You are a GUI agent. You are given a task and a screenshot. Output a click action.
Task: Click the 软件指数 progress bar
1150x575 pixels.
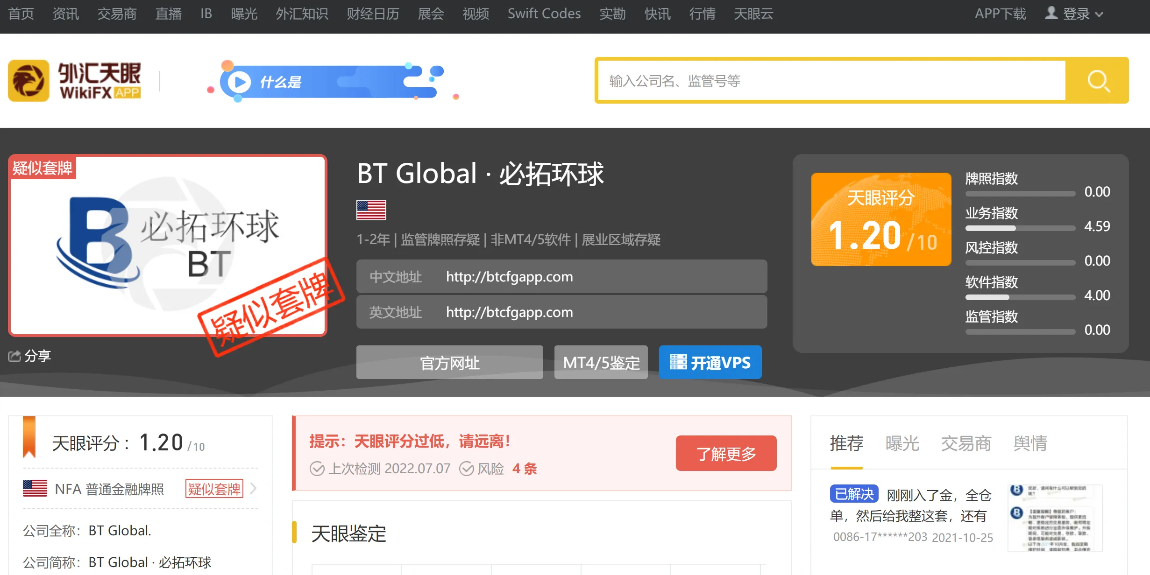(1021, 297)
